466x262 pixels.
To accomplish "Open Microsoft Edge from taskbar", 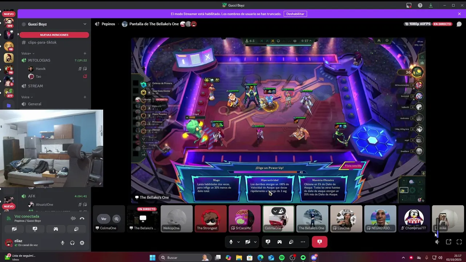I will pos(260,258).
